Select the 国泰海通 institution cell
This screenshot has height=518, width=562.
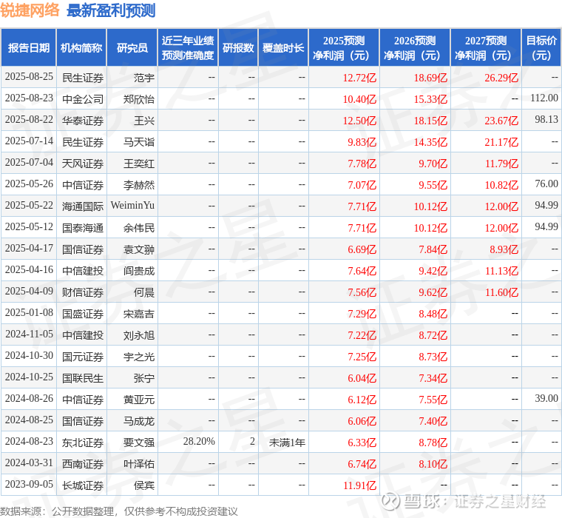[83, 228]
